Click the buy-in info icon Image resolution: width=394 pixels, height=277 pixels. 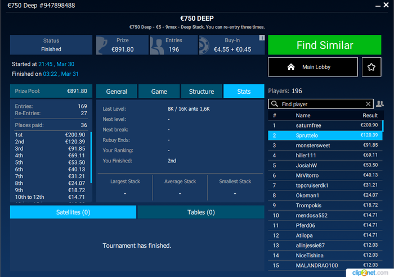(262, 38)
